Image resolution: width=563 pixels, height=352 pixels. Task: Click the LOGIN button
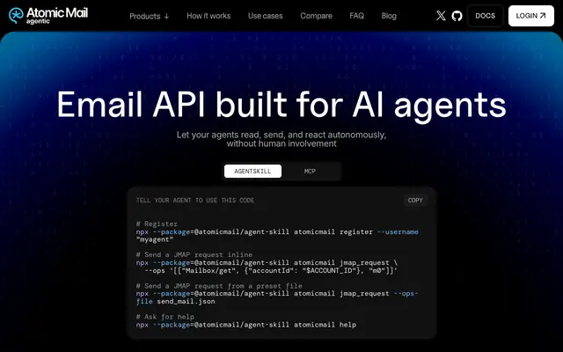(x=531, y=16)
